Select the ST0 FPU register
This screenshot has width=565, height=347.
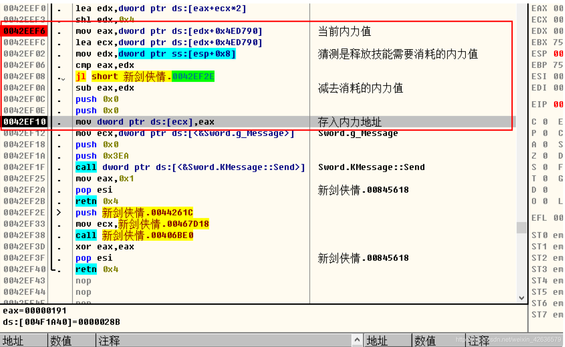(547, 235)
